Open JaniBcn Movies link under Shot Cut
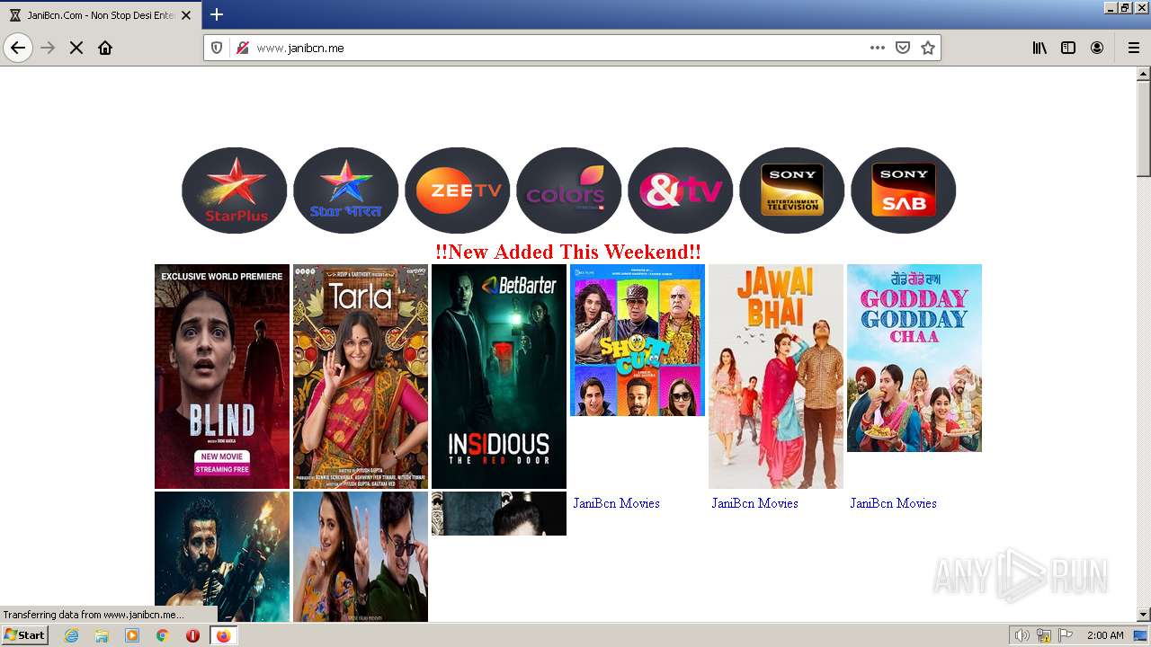 [x=616, y=503]
